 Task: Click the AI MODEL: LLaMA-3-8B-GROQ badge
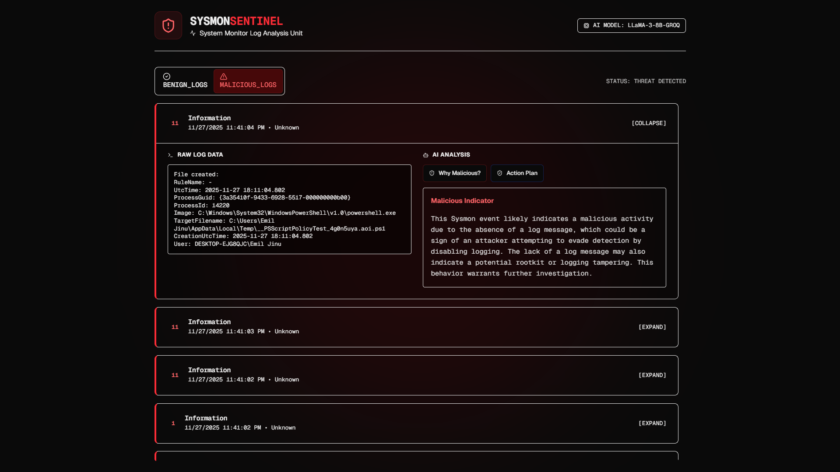(631, 25)
